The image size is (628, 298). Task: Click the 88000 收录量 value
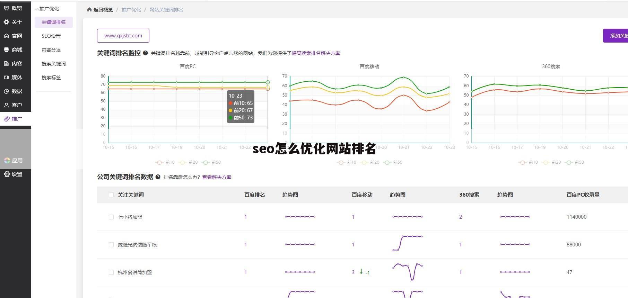click(x=574, y=245)
